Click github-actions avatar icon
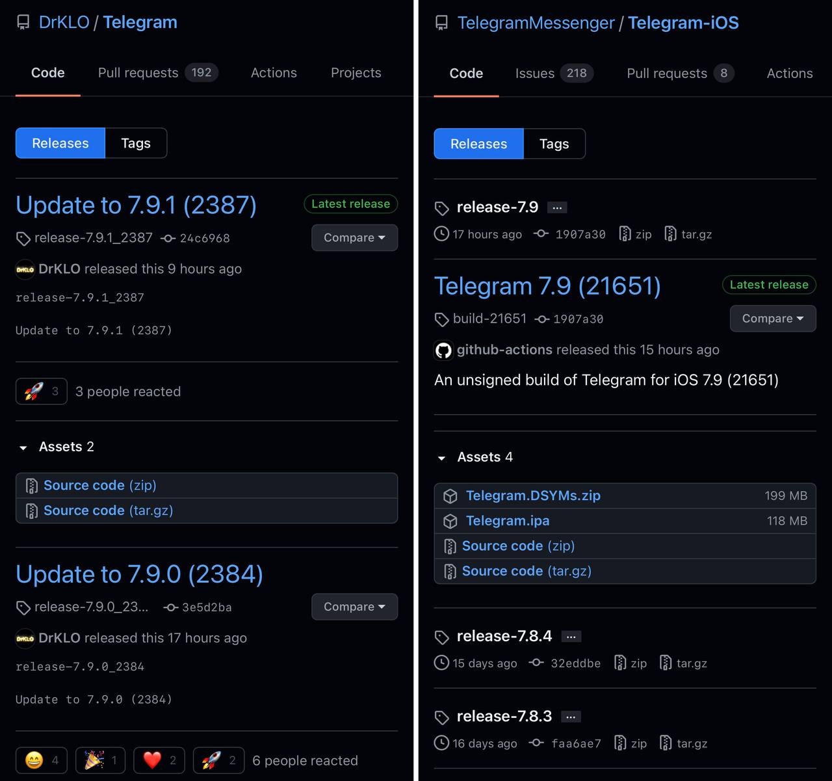This screenshot has height=781, width=832. tap(443, 351)
